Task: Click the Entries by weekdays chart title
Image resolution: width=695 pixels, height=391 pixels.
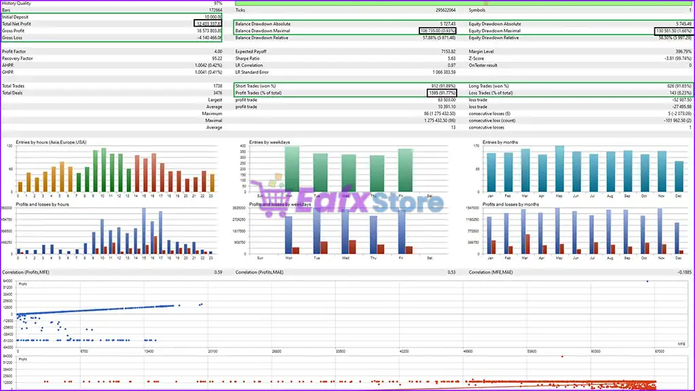Action: click(269, 143)
